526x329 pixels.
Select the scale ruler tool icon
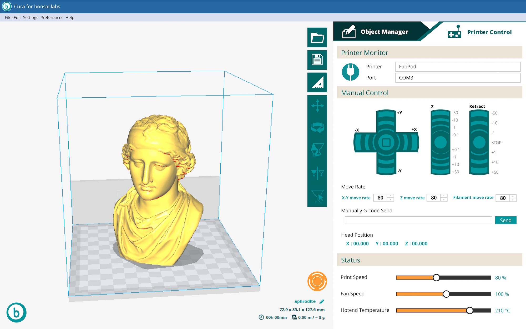tap(317, 82)
